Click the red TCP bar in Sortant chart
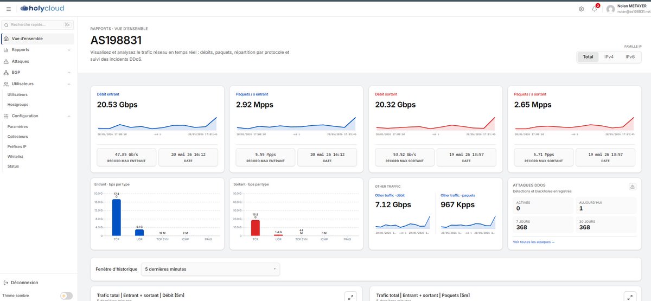651x301 pixels. click(256, 228)
